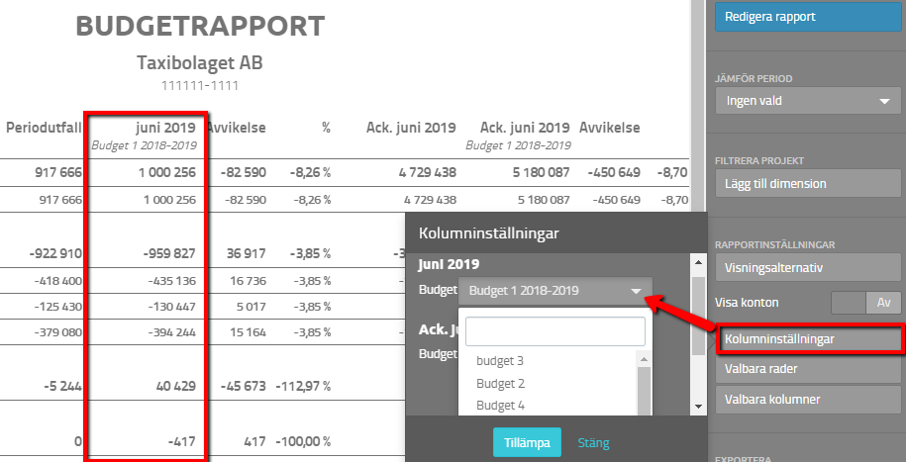The width and height of the screenshot is (906, 462).
Task: Click the bold budget value 1 000 256
Action: tap(167, 172)
